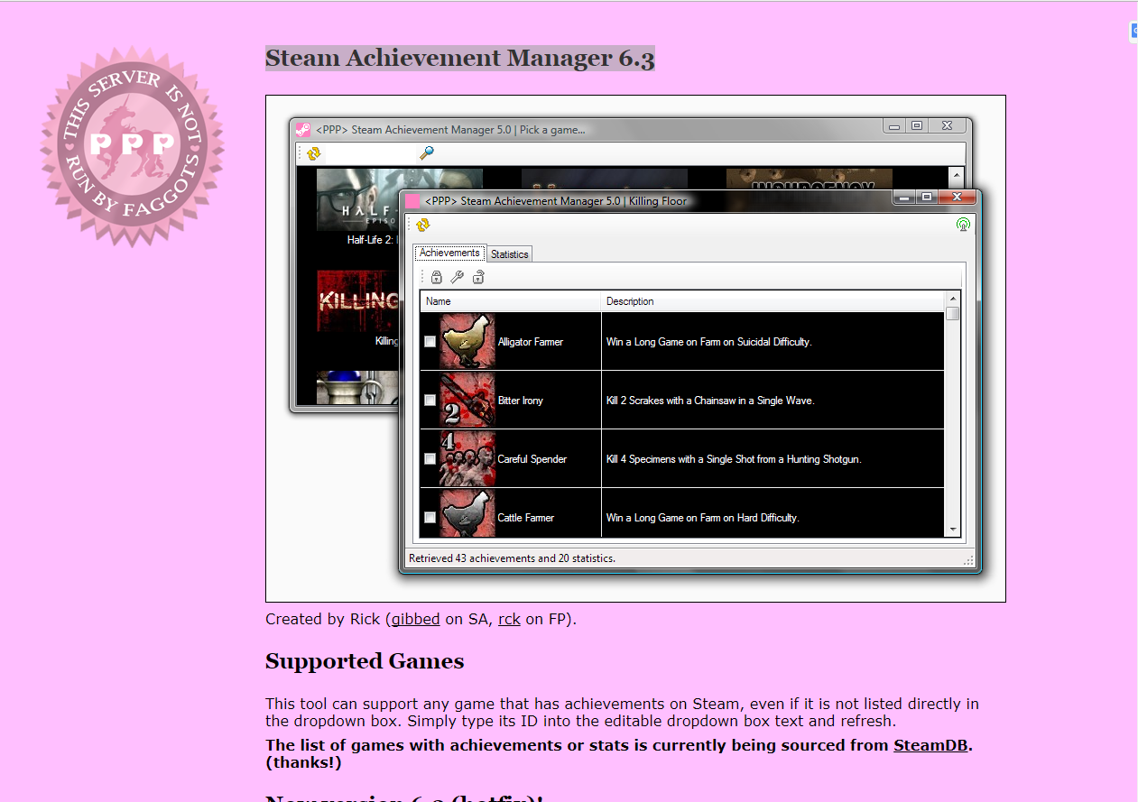Click the status text "Retrieved 43 achievements and 20 statistics."
1138x802 pixels.
[x=513, y=558]
